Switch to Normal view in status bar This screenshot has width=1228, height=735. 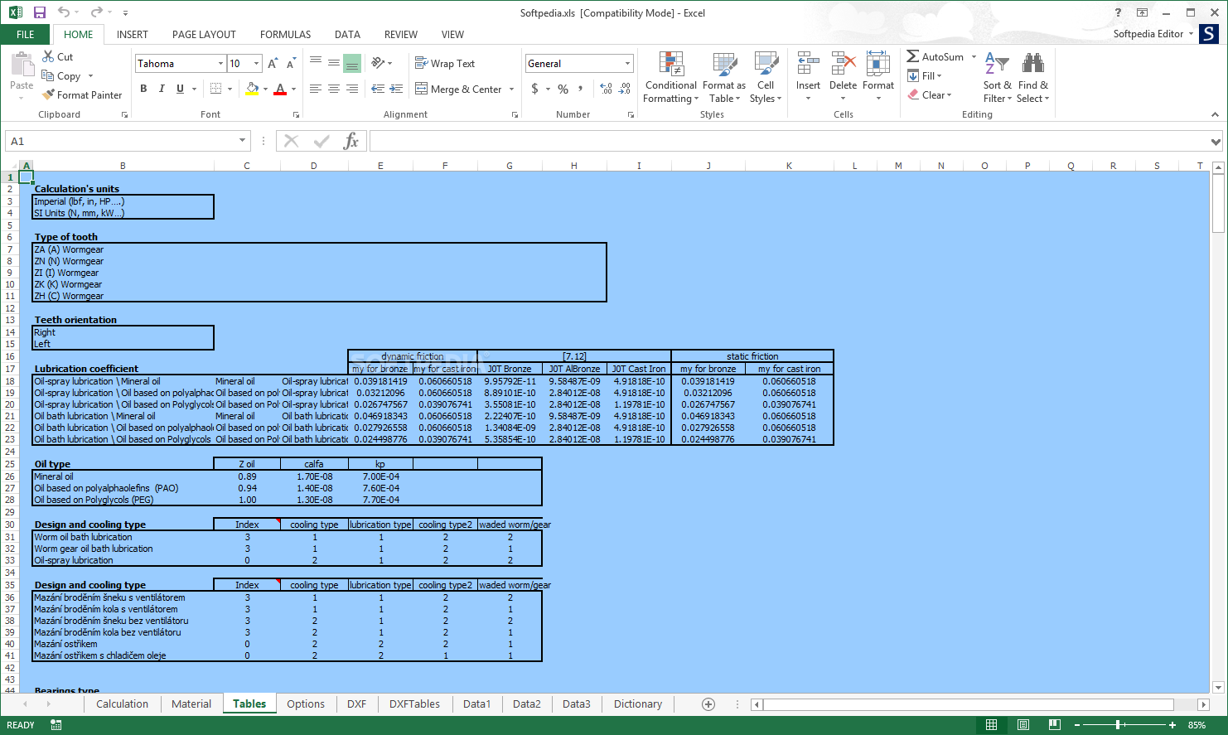coord(991,725)
